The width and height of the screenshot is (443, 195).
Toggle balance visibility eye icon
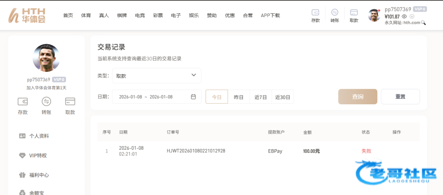tap(404, 17)
